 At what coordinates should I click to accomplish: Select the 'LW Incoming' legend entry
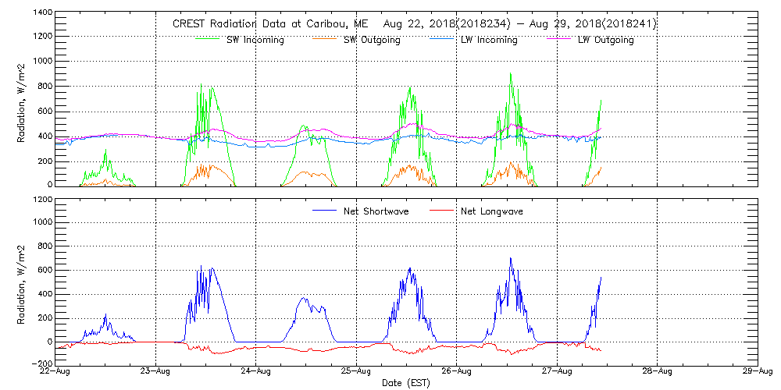489,41
